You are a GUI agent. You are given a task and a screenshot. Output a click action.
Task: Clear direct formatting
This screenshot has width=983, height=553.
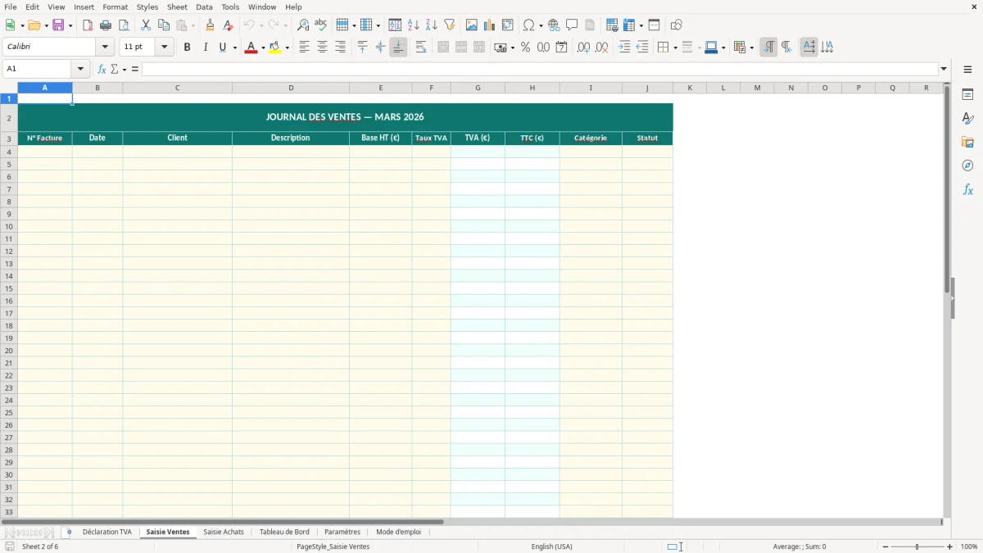[x=228, y=25]
